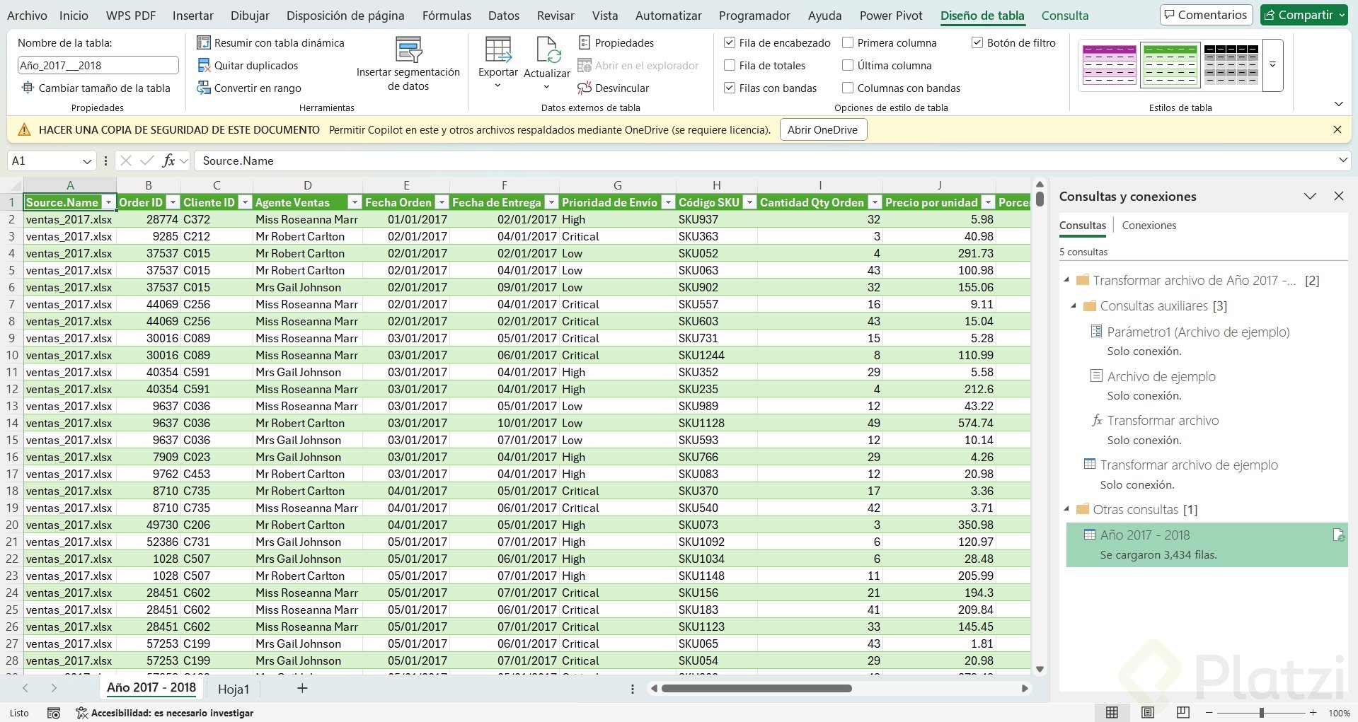Viewport: 1358px width, 722px height.
Task: Open the Fórmulas ribbon tab
Action: click(447, 16)
